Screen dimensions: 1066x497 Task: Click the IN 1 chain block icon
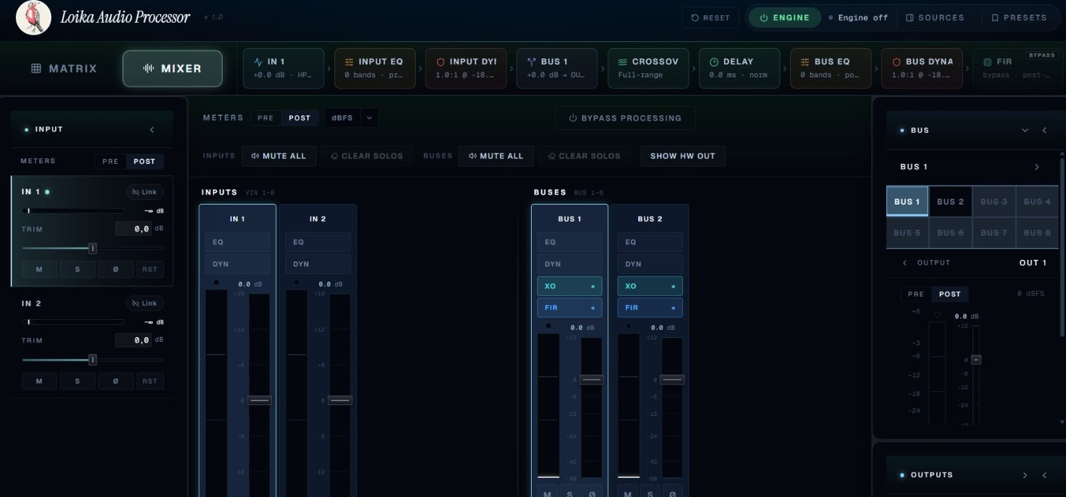(259, 61)
